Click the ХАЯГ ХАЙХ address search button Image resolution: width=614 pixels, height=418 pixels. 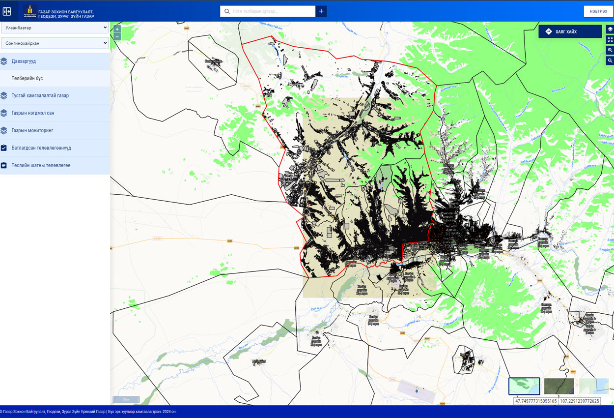tap(570, 31)
